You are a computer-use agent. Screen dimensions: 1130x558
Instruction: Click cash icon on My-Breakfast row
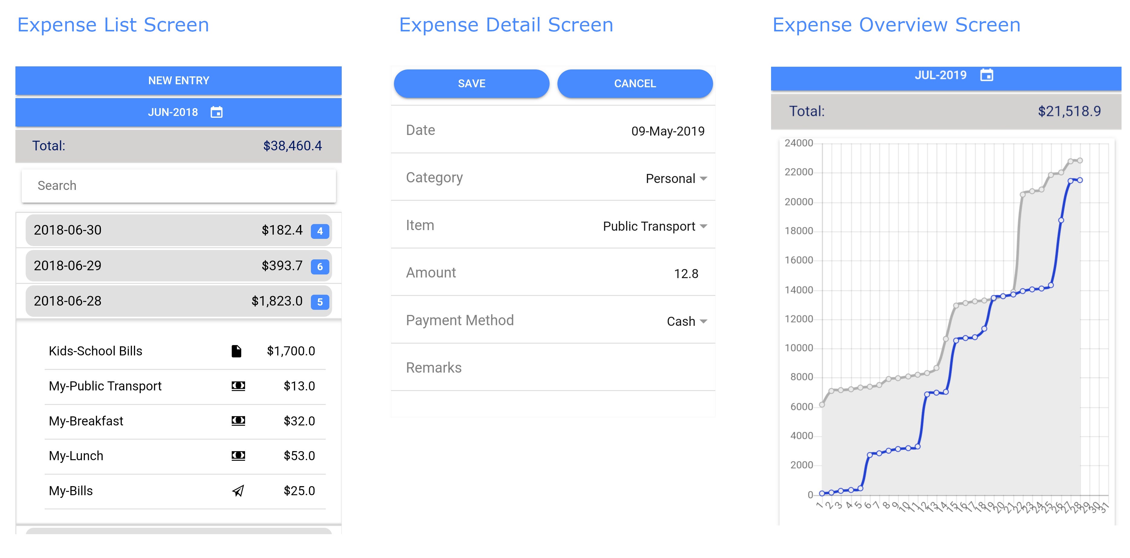tap(238, 421)
